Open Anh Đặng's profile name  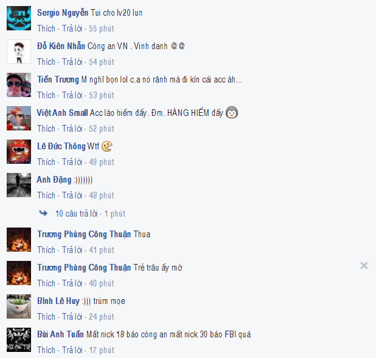tap(54, 180)
